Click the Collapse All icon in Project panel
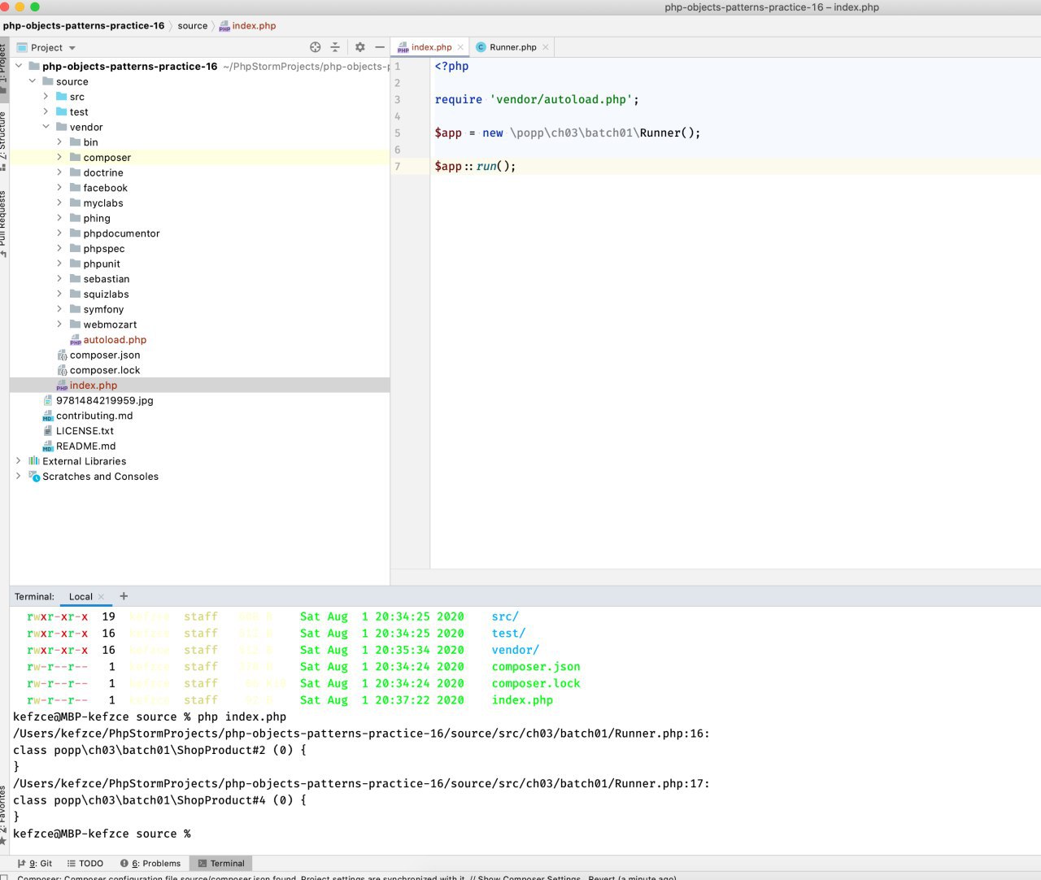 point(335,47)
